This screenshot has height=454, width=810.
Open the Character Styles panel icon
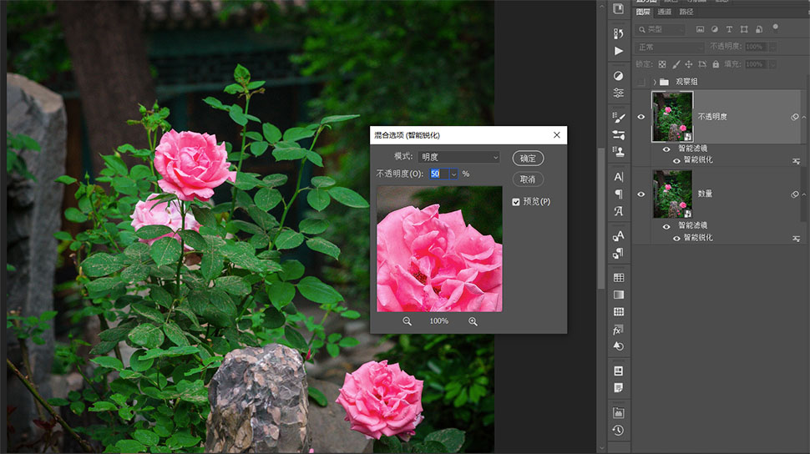618,235
